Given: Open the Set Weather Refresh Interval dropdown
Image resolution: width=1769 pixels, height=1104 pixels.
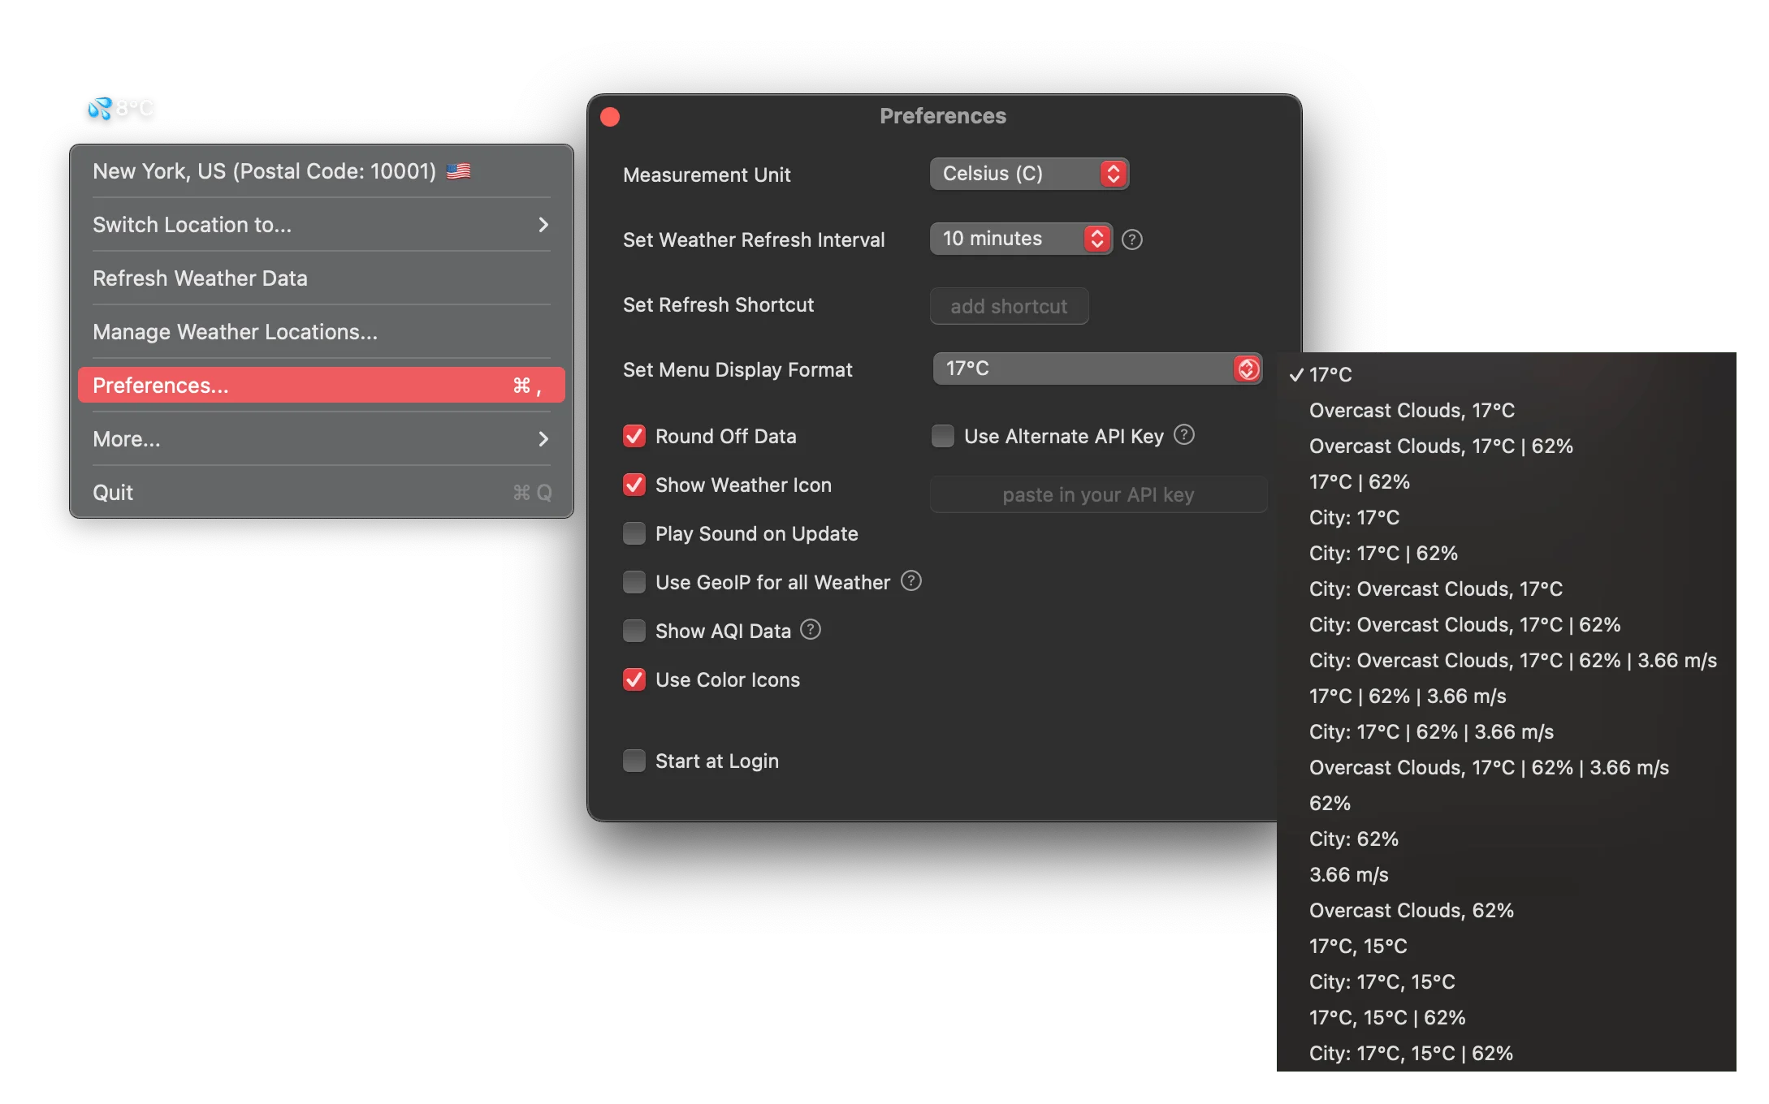Looking at the screenshot, I should click(1020, 239).
